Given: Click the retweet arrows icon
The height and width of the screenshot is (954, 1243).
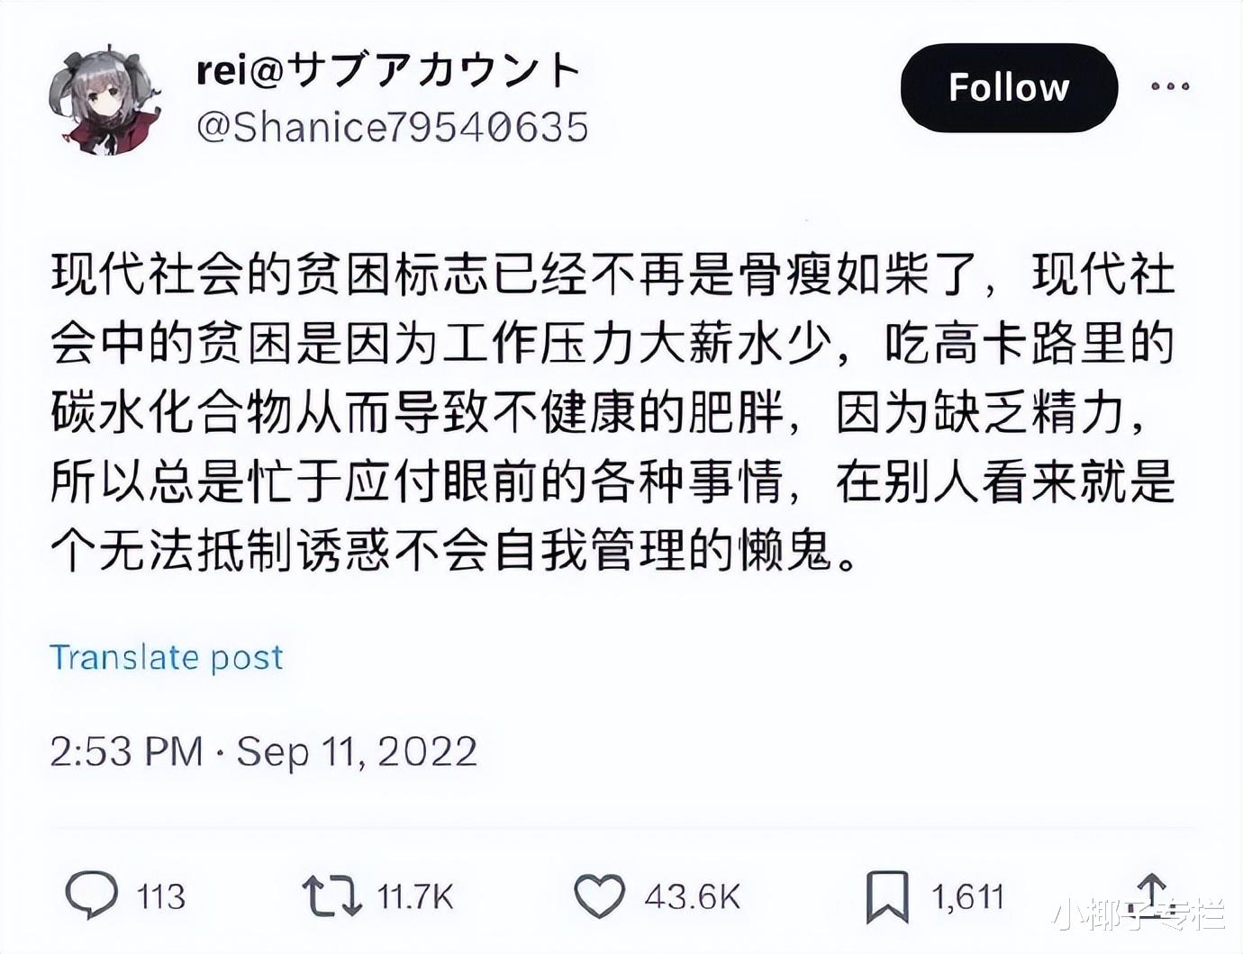Looking at the screenshot, I should click(331, 896).
